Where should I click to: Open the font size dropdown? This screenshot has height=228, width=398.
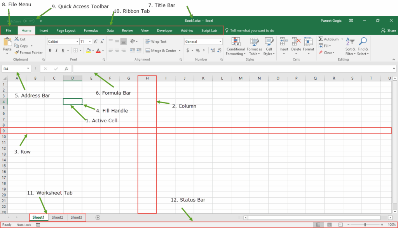(x=90, y=42)
